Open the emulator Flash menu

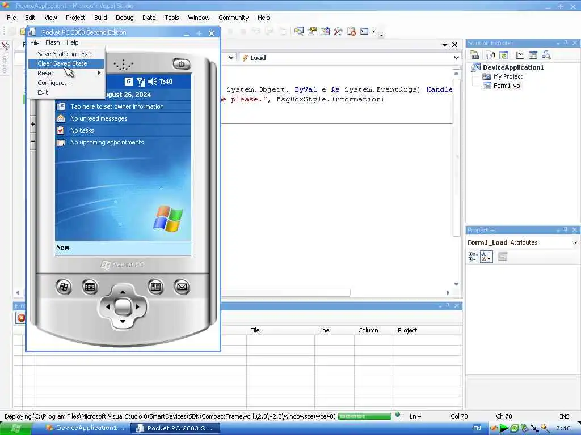(x=53, y=42)
